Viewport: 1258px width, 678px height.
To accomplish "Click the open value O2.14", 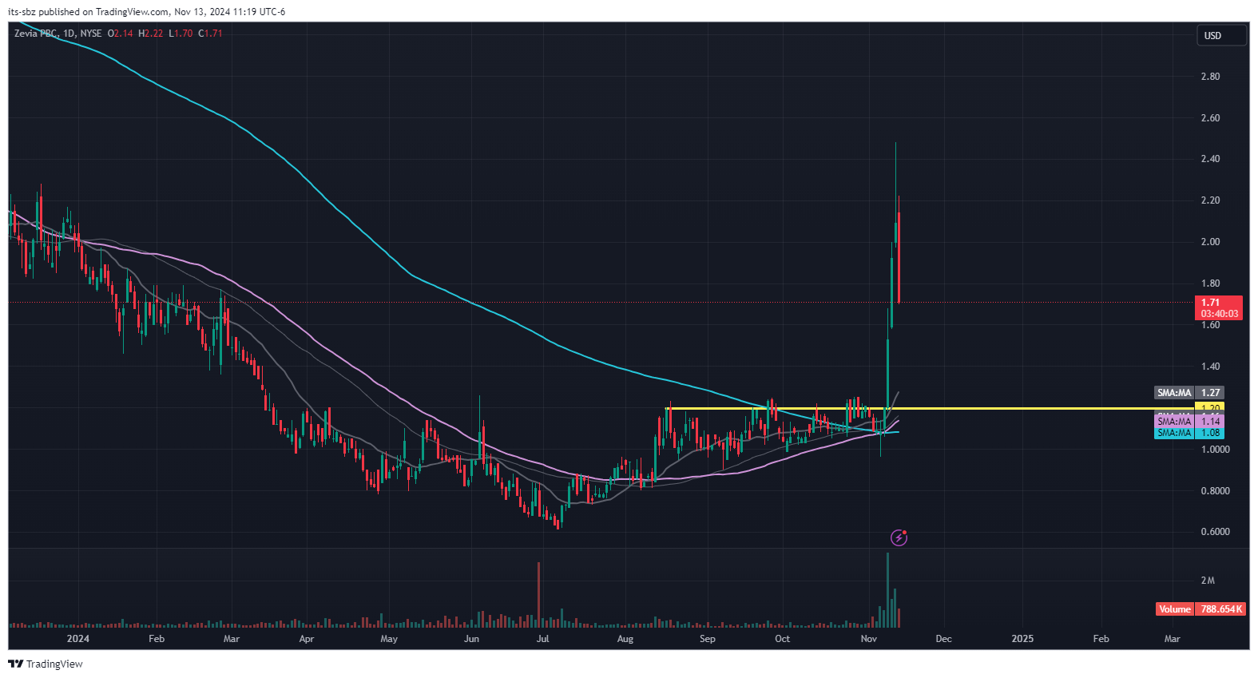I will pyautogui.click(x=120, y=34).
